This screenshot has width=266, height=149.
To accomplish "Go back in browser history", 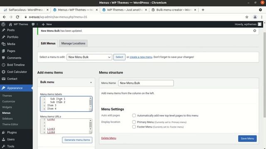I will (5, 17).
